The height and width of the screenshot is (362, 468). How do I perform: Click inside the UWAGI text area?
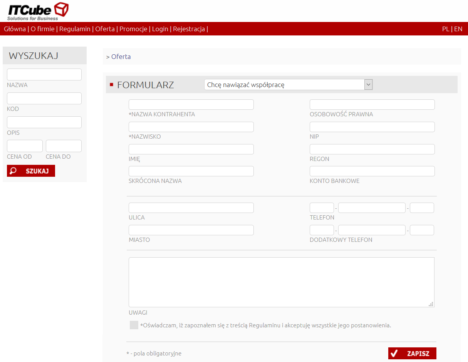[282, 282]
